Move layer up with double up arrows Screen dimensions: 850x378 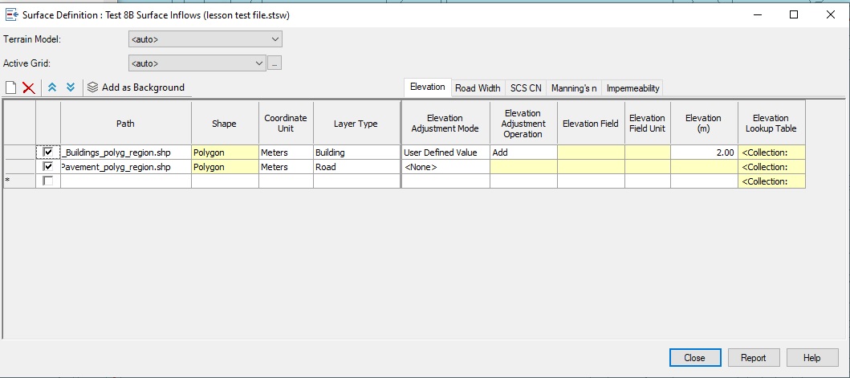pyautogui.click(x=52, y=87)
